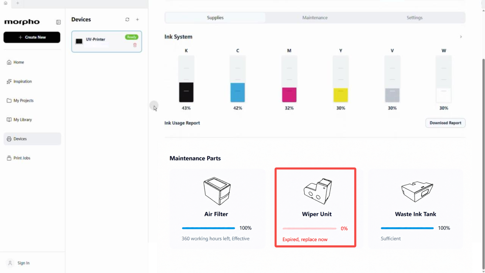Add a new device with plus icon
Viewport: 485px width, 273px height.
point(137,19)
